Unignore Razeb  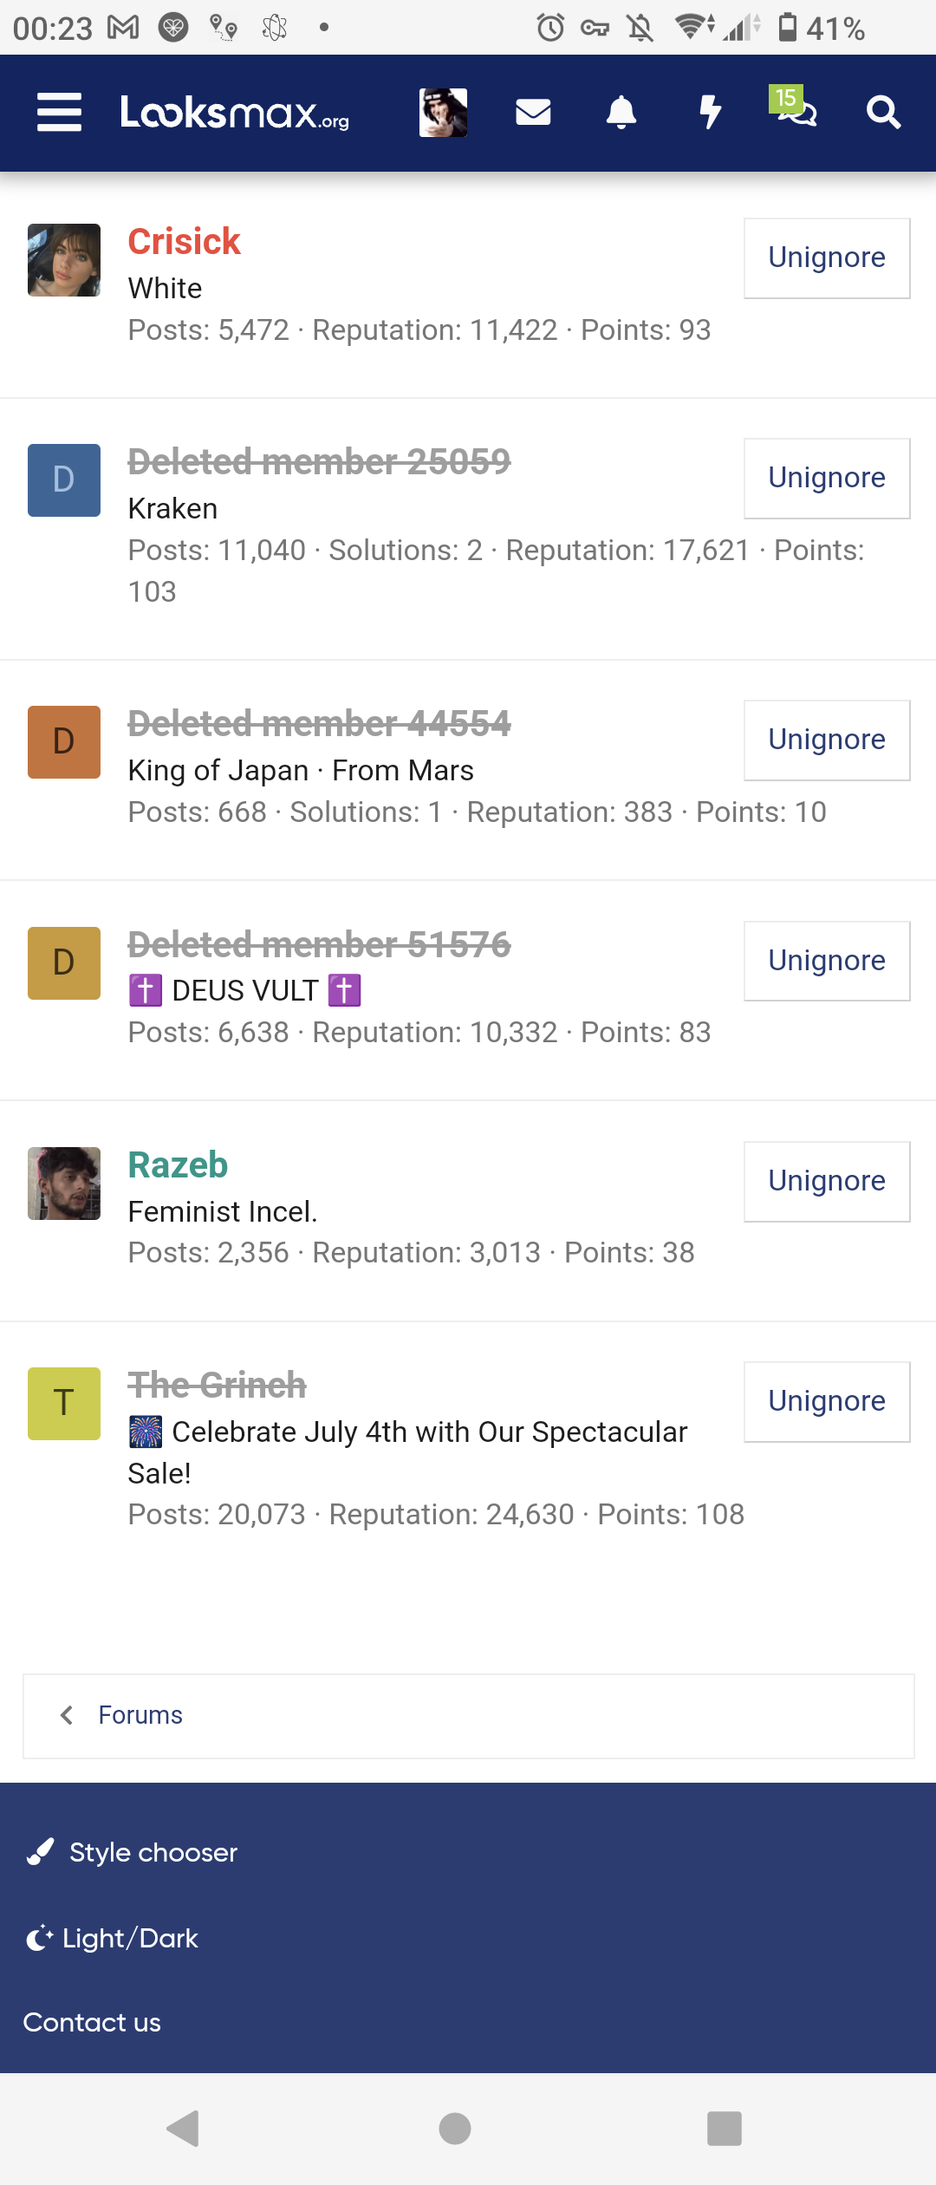pos(825,1181)
